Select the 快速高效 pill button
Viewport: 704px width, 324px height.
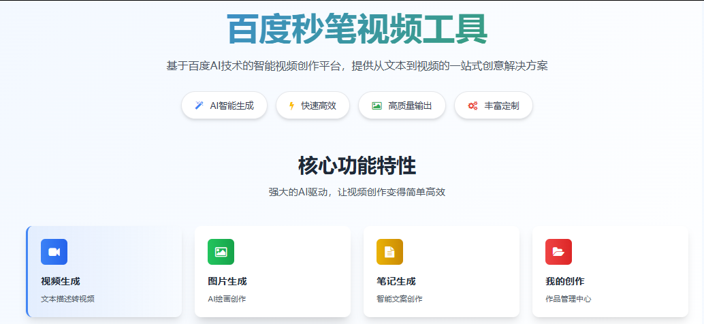[313, 106]
